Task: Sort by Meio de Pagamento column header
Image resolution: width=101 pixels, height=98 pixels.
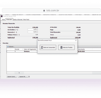Action: click(30, 49)
